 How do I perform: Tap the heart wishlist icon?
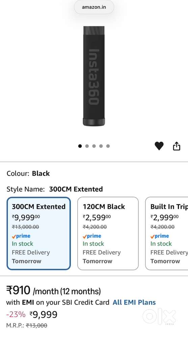(159, 146)
